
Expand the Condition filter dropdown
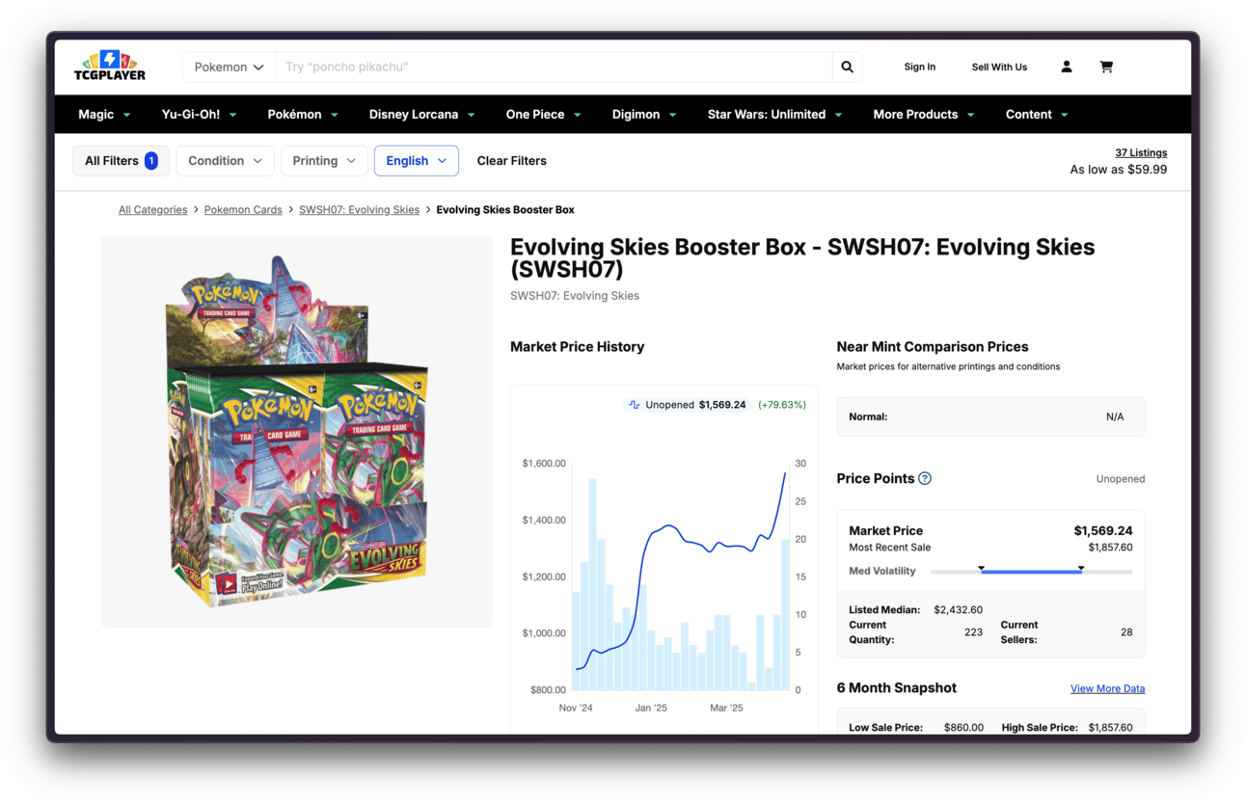tap(225, 161)
